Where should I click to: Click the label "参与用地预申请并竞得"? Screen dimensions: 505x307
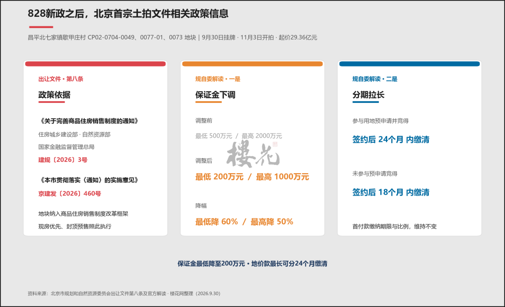(380, 121)
